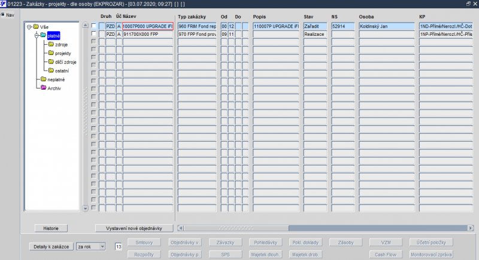Image resolution: width=479 pixels, height=260 pixels.
Task: Click the application logo icon in title bar
Action: pyautogui.click(x=3, y=4)
